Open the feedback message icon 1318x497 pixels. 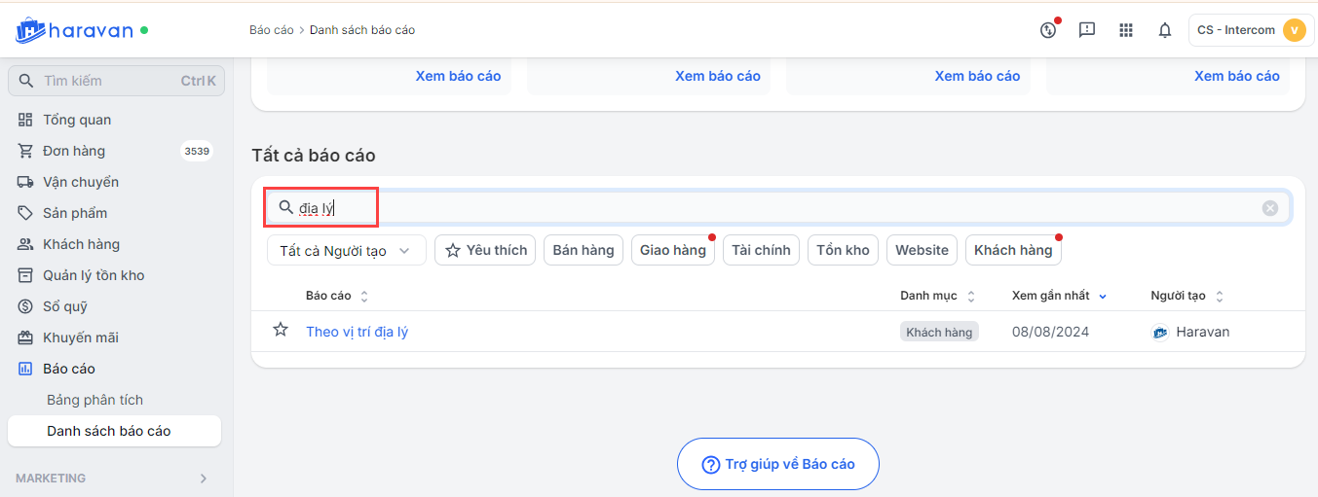coord(1087,30)
